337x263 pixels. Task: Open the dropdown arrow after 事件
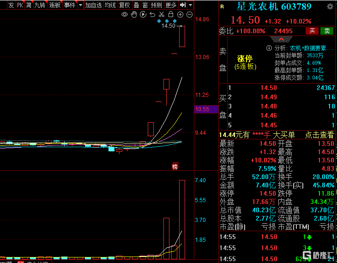[x=80, y=5]
